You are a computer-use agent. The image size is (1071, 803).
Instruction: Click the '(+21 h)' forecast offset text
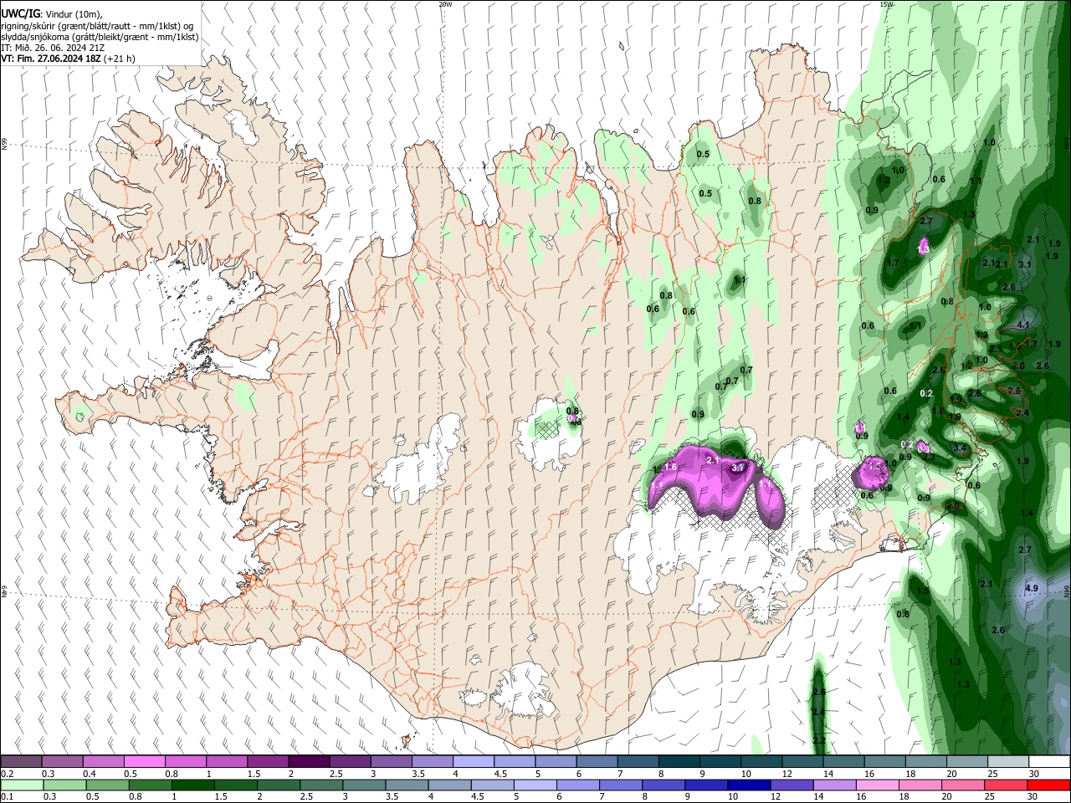120,59
